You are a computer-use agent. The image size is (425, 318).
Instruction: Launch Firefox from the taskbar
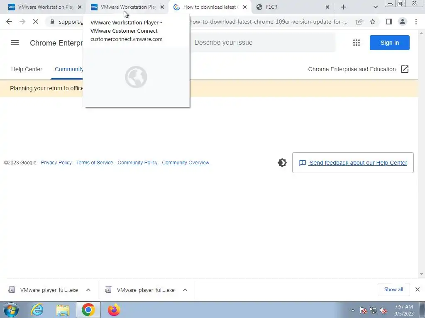(x=114, y=310)
